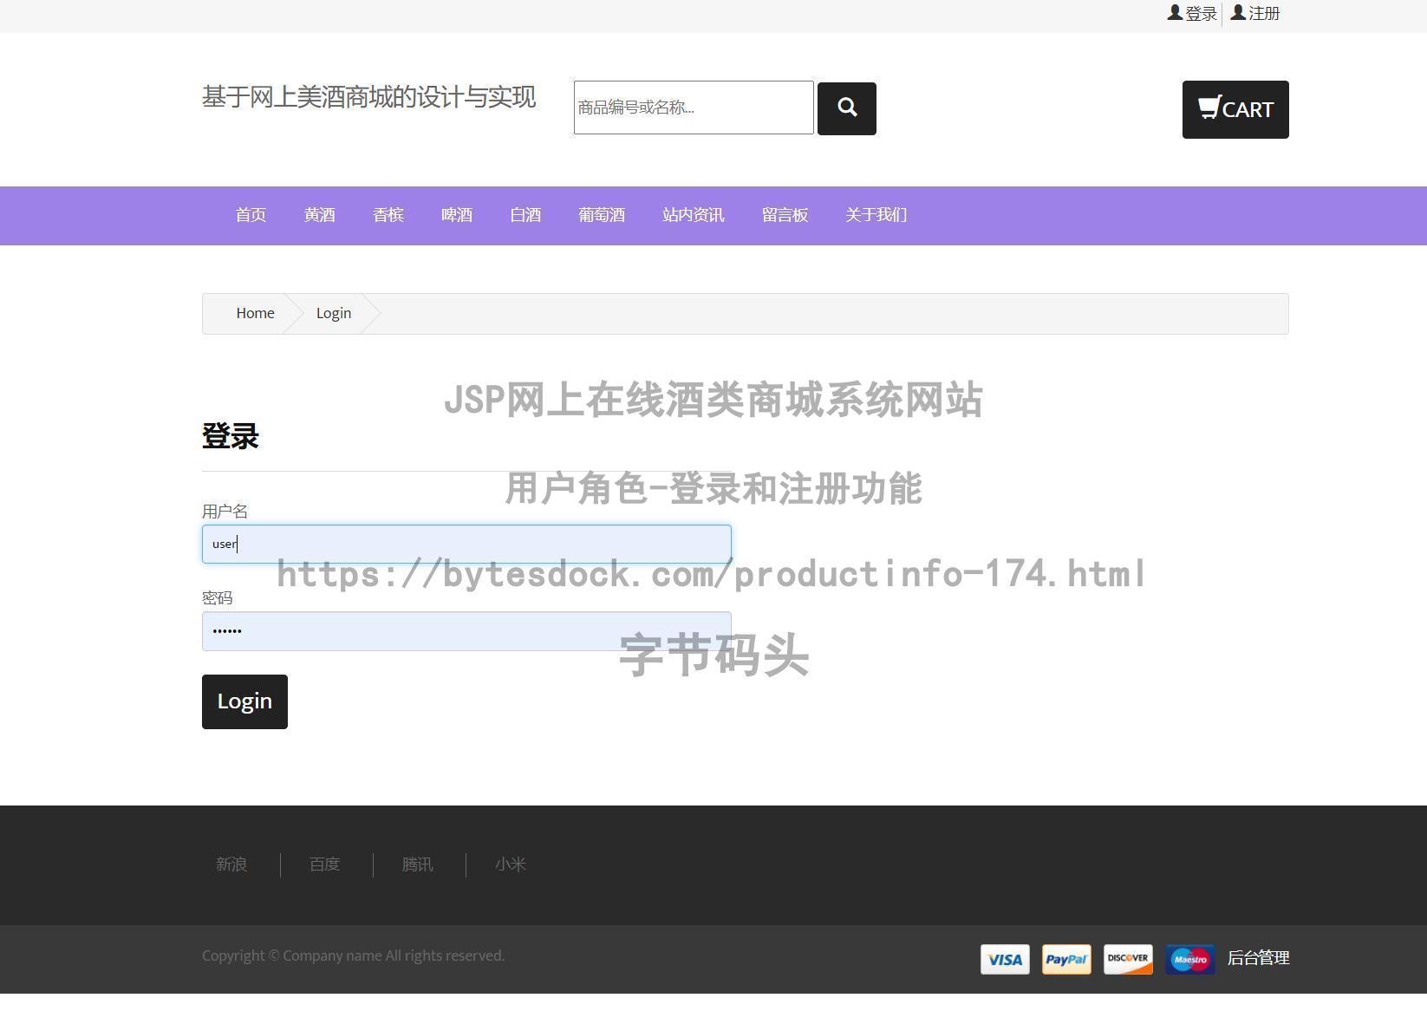
Task: Open the 留言板 section
Action: click(x=785, y=215)
